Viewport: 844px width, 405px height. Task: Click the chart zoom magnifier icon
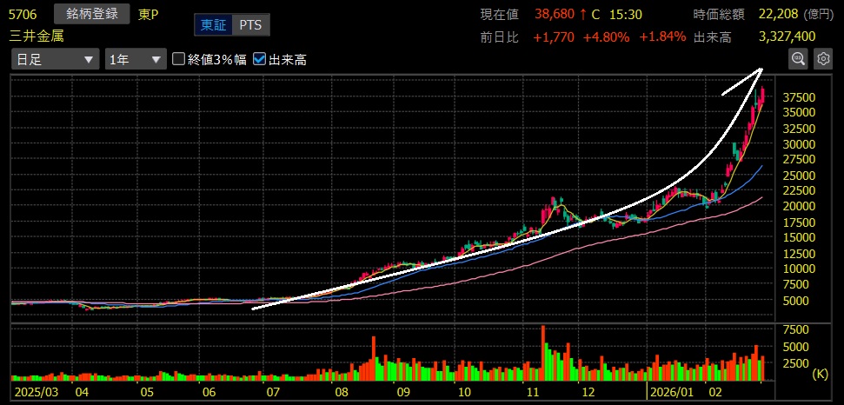coord(797,58)
